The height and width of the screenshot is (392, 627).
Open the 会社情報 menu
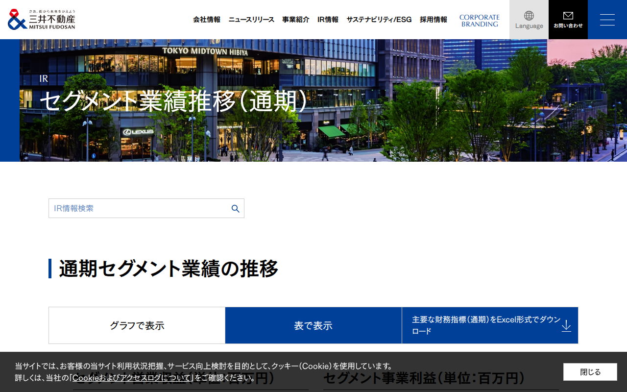(207, 20)
